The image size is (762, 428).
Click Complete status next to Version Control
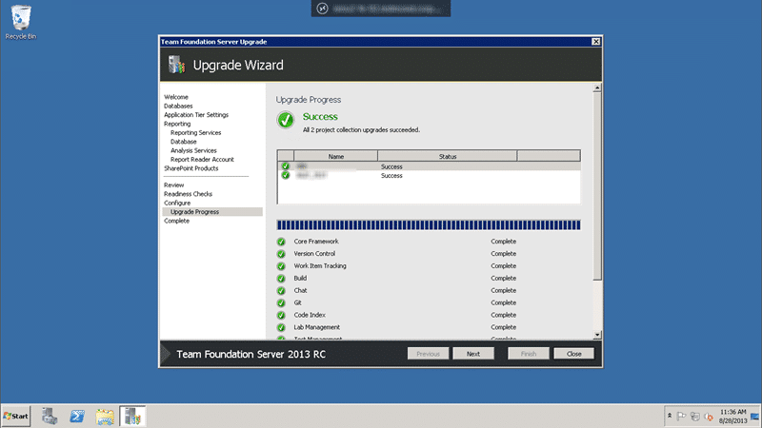pyautogui.click(x=504, y=254)
